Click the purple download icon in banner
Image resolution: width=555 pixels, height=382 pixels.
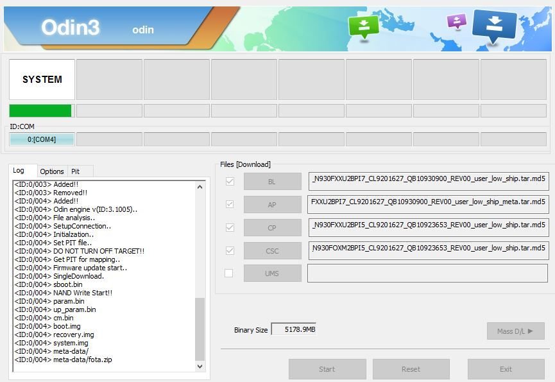[457, 21]
